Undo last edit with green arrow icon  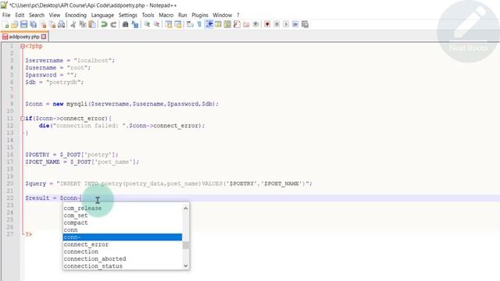104,24
